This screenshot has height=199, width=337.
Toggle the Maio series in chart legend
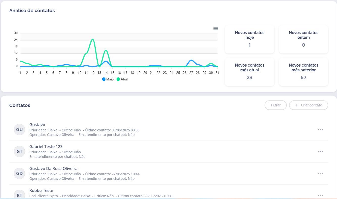[x=108, y=79]
